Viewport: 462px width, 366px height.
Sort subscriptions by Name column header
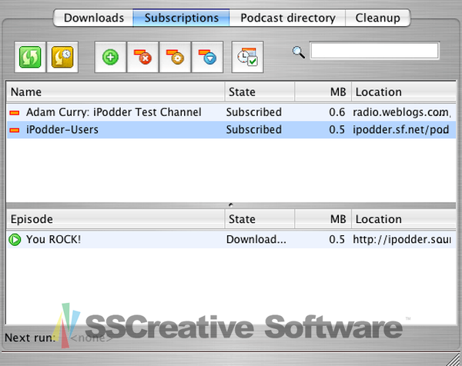click(x=115, y=92)
